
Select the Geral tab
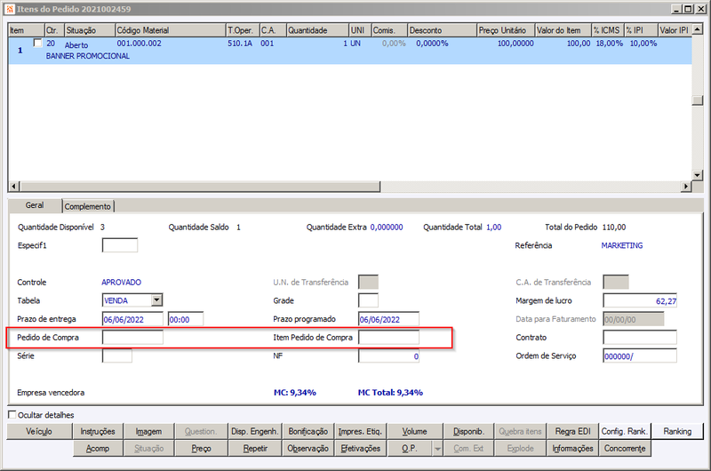click(x=35, y=205)
